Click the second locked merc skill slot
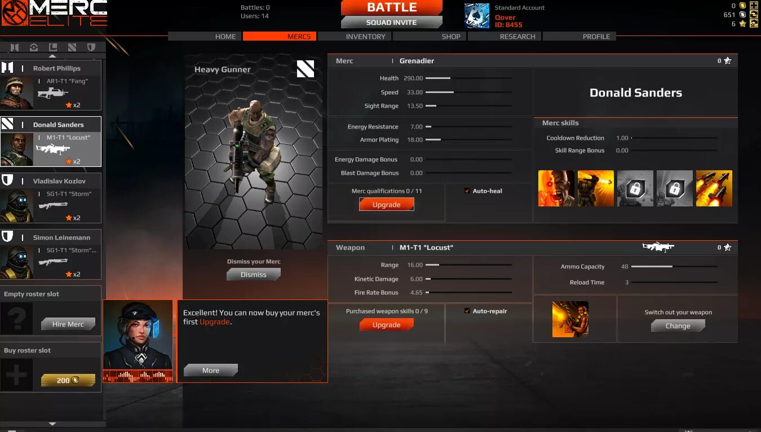This screenshot has width=761, height=432. pyautogui.click(x=675, y=188)
